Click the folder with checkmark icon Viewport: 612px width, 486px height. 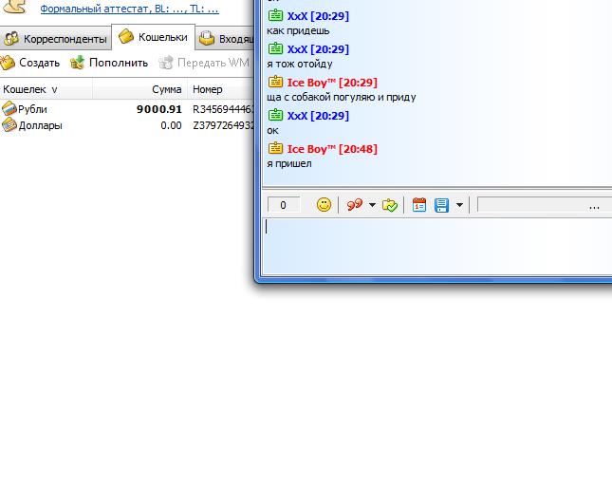[390, 205]
